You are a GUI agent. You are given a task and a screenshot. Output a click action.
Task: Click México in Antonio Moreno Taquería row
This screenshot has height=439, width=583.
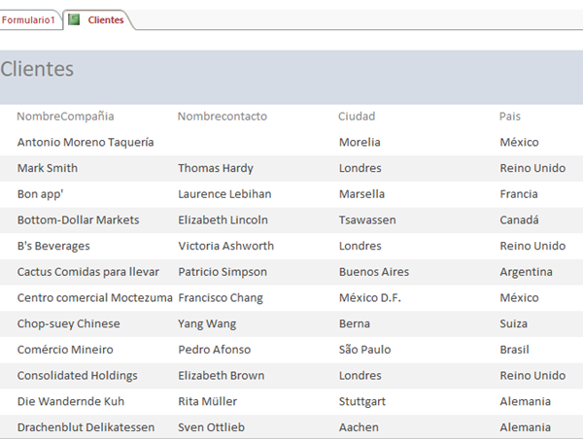click(519, 143)
